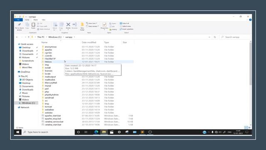266x150 pixels.
Task: Click Windows (C:) in the address bar
Action: (55, 37)
